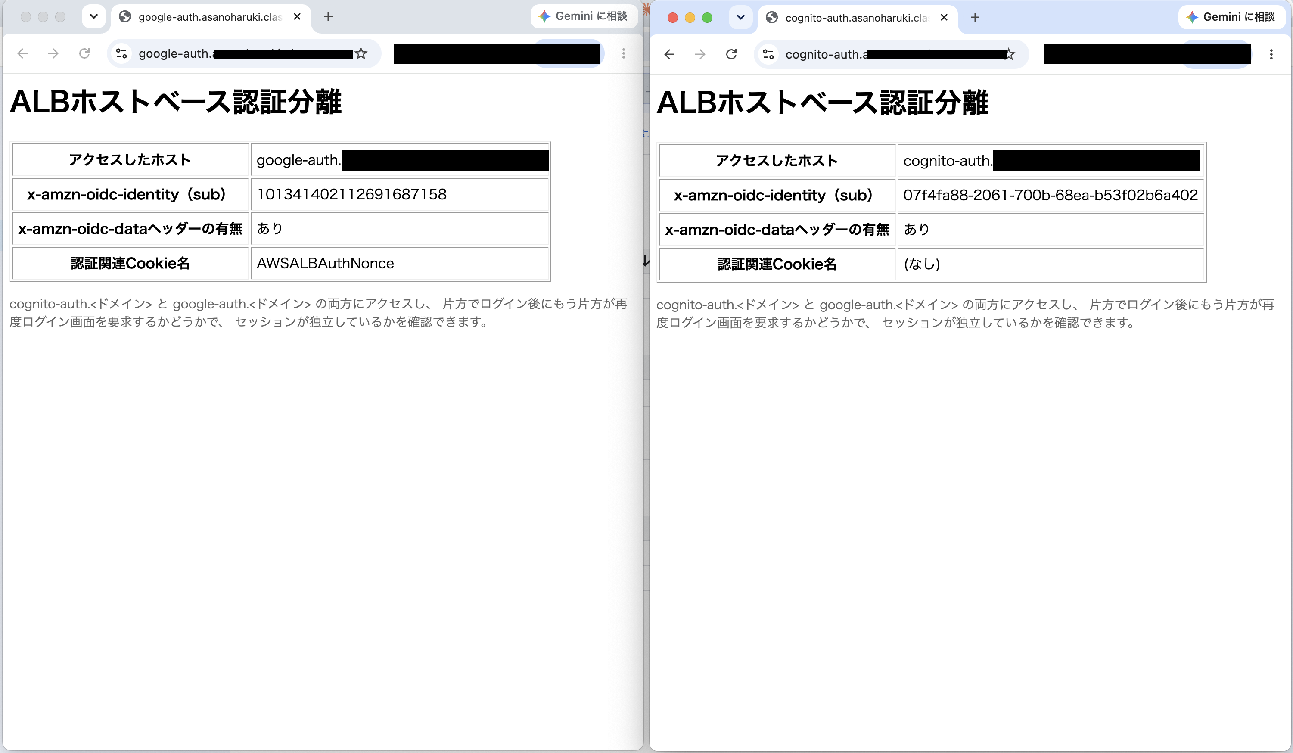Click description paragraph in right cognito-auth window
This screenshot has width=1293, height=753.
[x=965, y=314]
